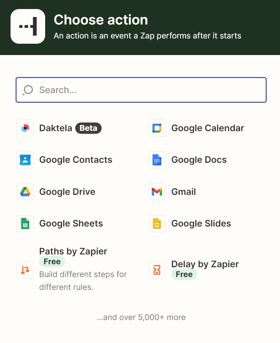
Task: Click the Paths by Zapier icon
Action: (x=25, y=270)
